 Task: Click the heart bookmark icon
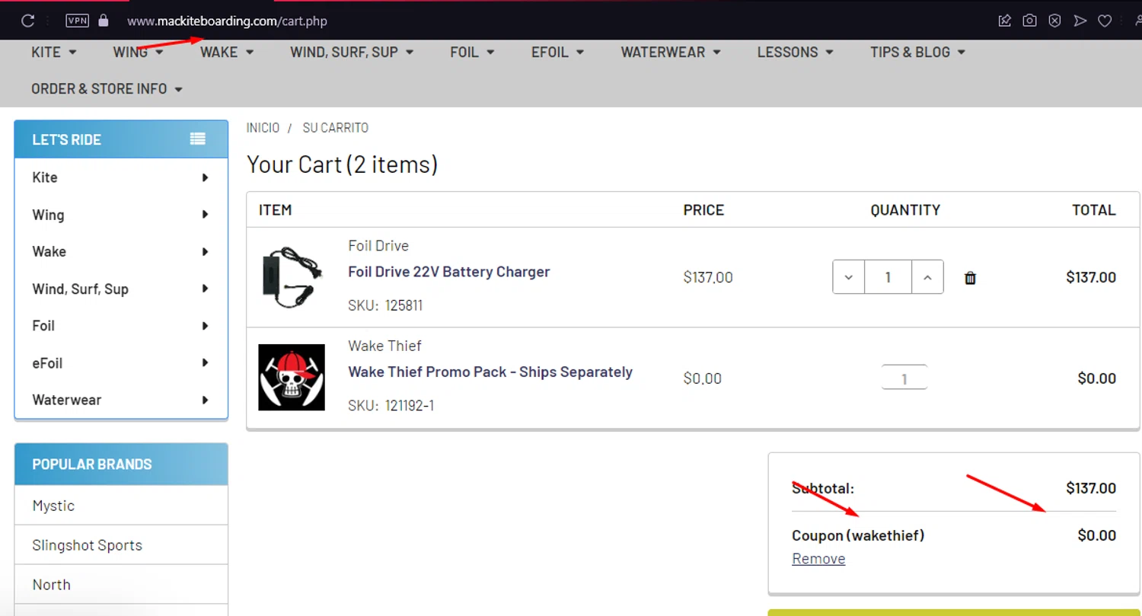(x=1105, y=21)
